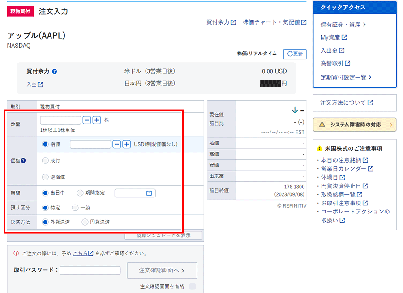Image resolution: width=403 pixels, height=293 pixels.
Task: Open calendar icon in period date field
Action: coord(149,193)
